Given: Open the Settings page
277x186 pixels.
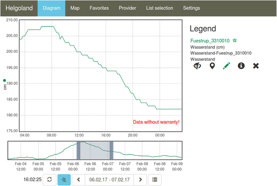Looking at the screenshot, I should (x=192, y=8).
